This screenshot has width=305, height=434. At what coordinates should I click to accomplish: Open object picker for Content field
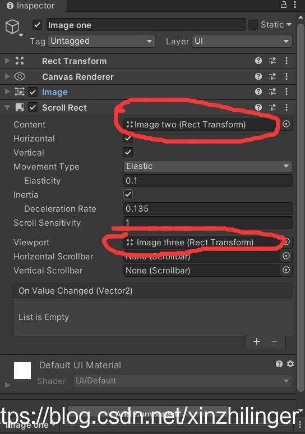[286, 124]
